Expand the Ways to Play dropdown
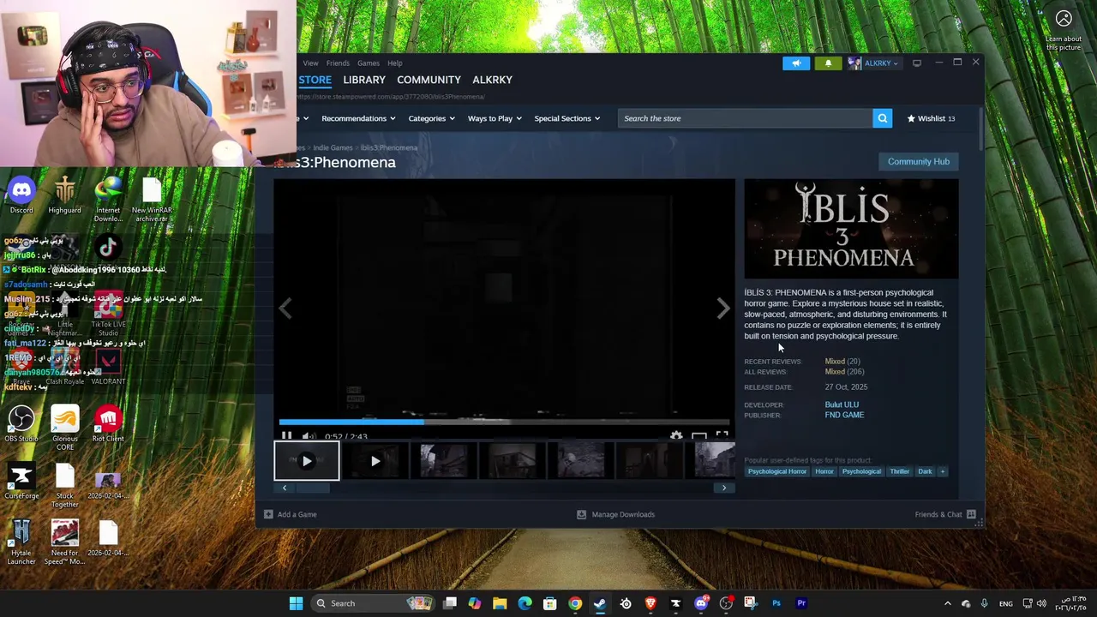The width and height of the screenshot is (1097, 617). pyautogui.click(x=495, y=118)
